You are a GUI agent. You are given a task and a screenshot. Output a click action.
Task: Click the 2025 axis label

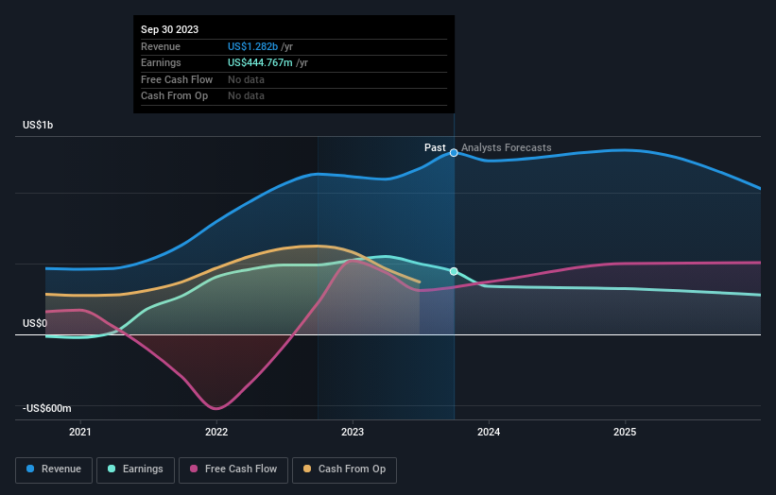click(x=625, y=432)
